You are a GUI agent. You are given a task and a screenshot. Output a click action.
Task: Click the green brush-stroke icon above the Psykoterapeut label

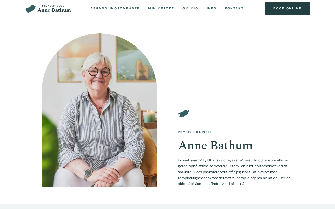184,113
